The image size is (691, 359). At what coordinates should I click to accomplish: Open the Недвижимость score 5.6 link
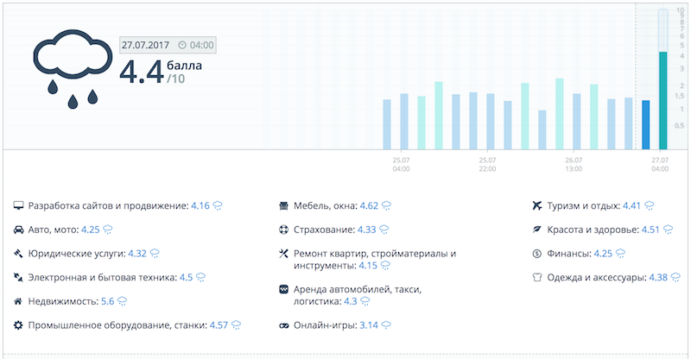point(108,301)
